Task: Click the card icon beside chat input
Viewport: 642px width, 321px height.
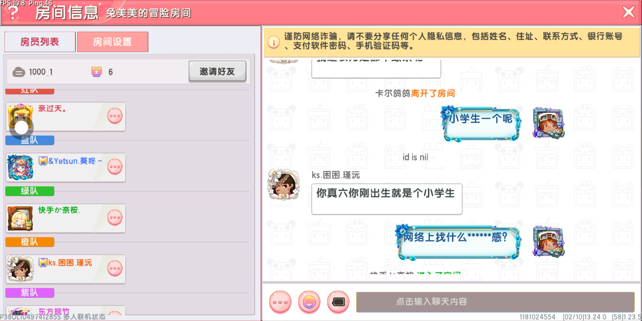Action: pyautogui.click(x=338, y=302)
